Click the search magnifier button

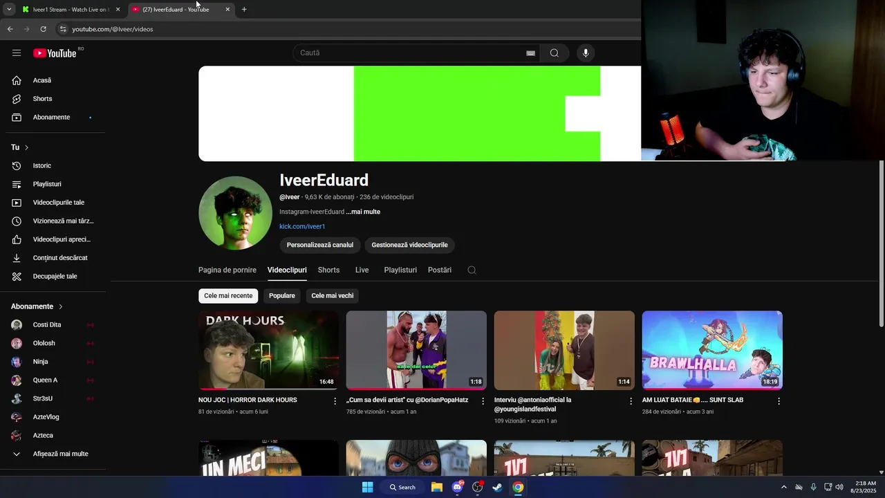click(555, 53)
